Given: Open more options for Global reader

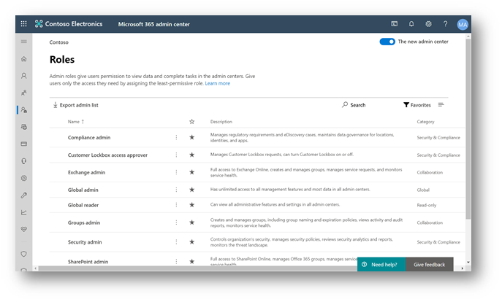Looking at the screenshot, I should click(176, 204).
